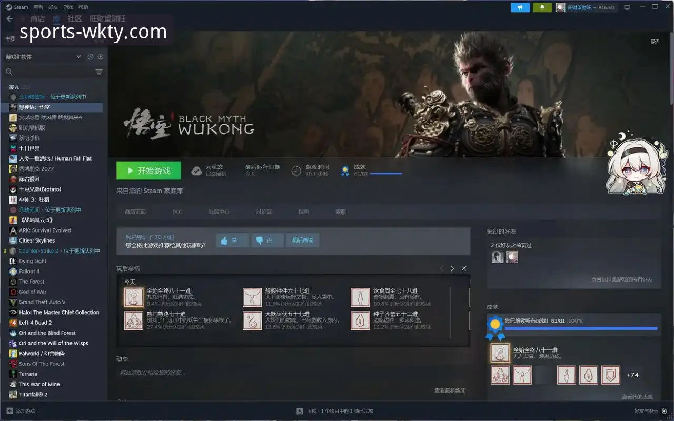Collapse the game category in the sidebar
Viewport: 674px width, 421px height.
pos(5,87)
